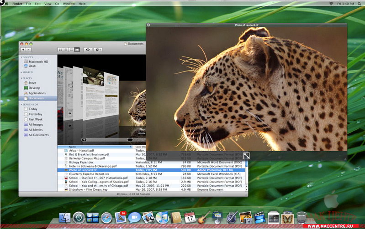Viewport: 365px width, 229px height.
Task: Open Finder from the Dock
Action: tap(64, 218)
